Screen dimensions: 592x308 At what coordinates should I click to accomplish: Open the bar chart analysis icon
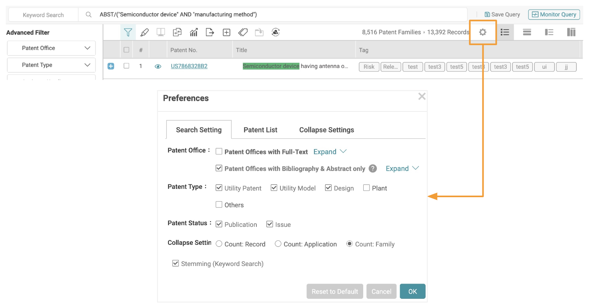(x=194, y=32)
